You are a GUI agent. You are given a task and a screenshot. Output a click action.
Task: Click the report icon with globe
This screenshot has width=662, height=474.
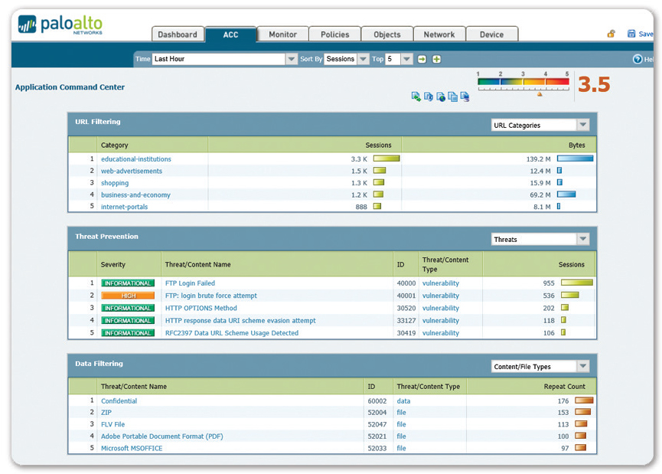tap(440, 96)
